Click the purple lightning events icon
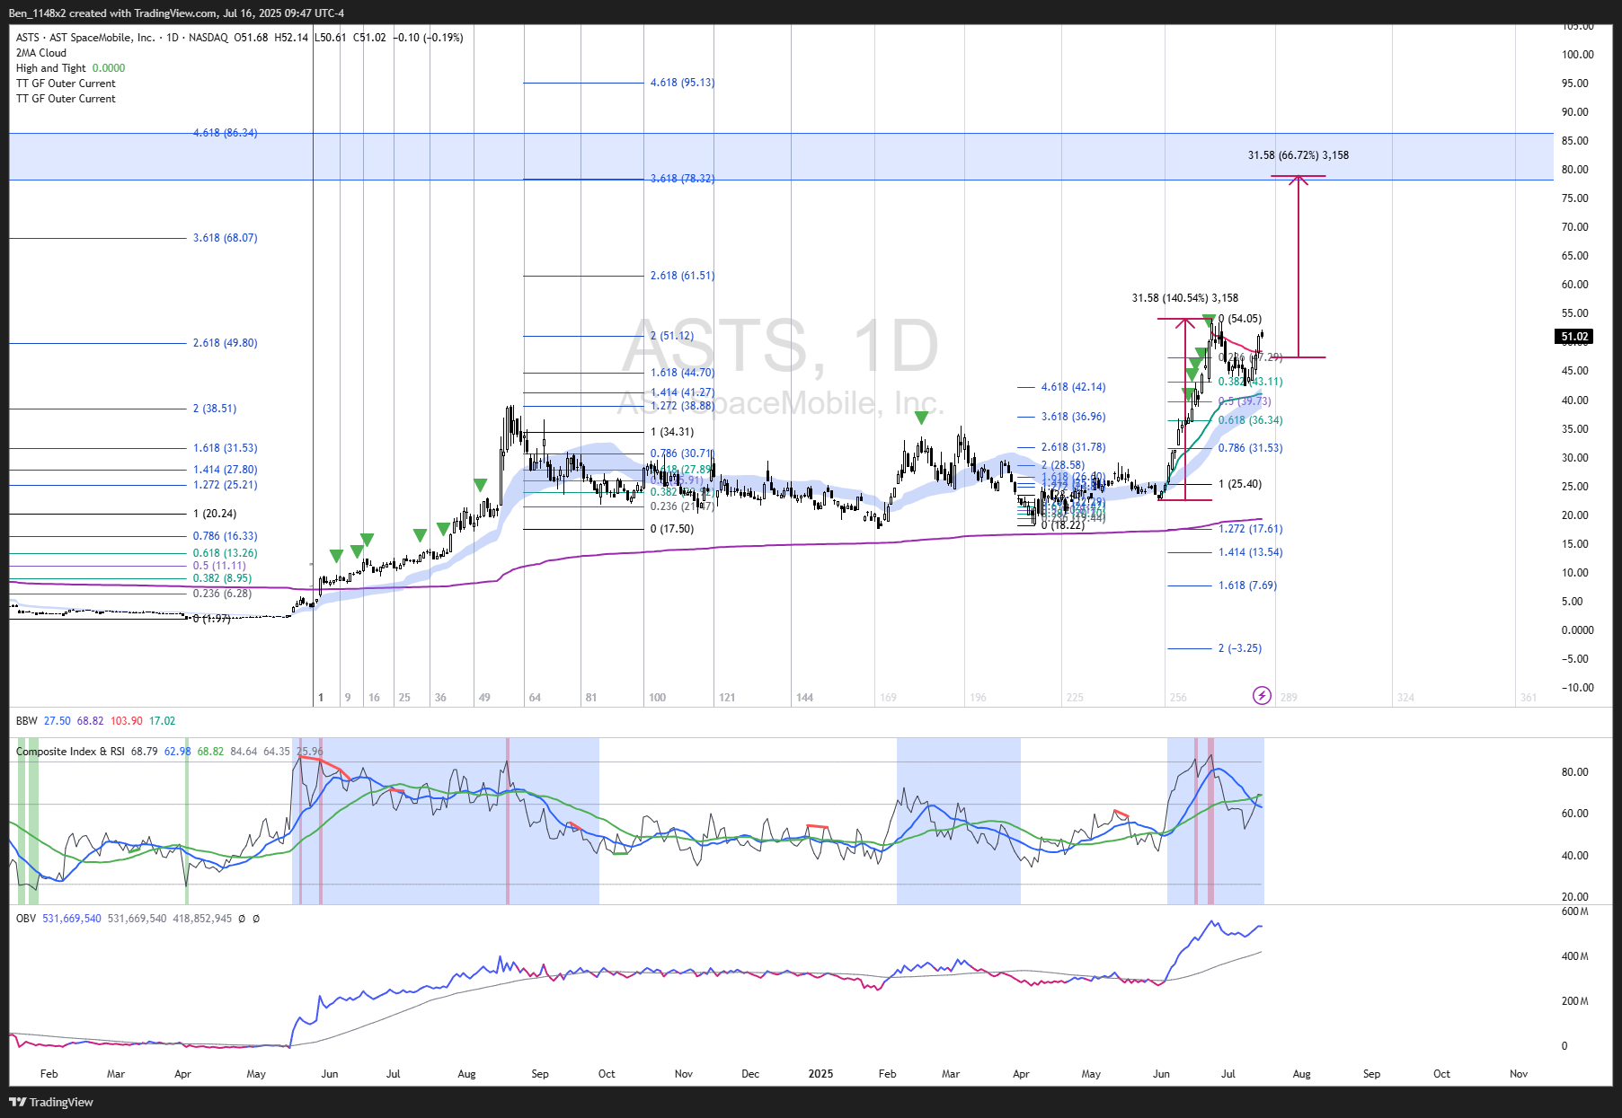The image size is (1622, 1118). tap(1262, 696)
